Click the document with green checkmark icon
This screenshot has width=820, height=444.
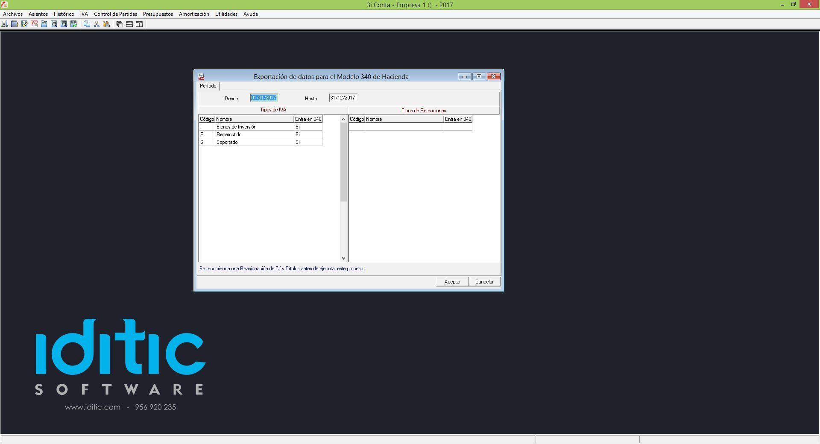click(73, 24)
